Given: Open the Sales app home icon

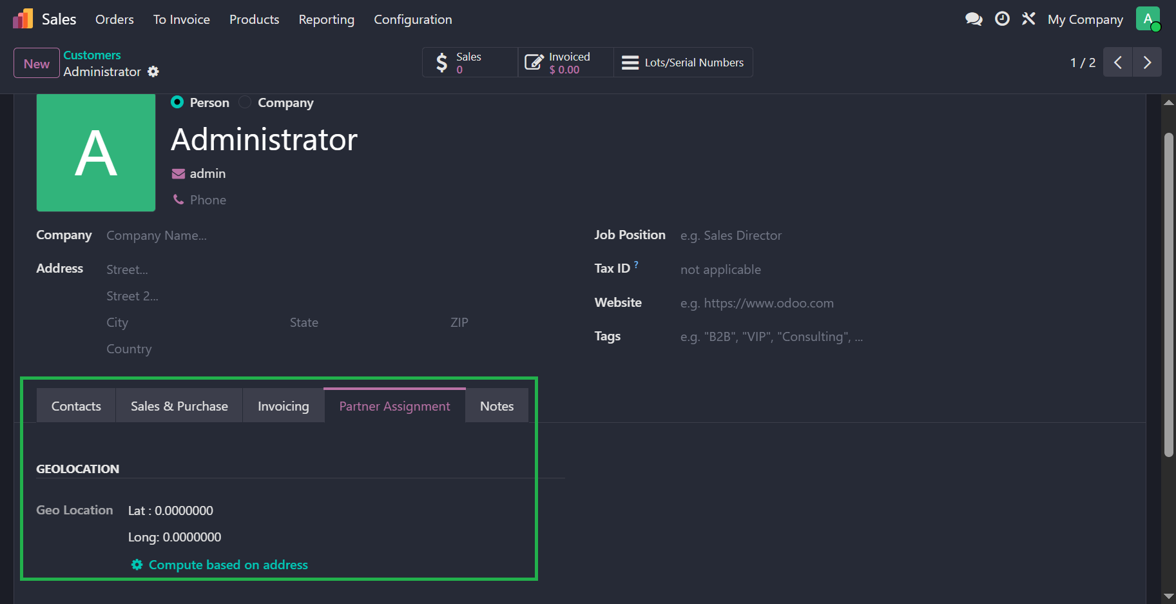Looking at the screenshot, I should click(23, 19).
